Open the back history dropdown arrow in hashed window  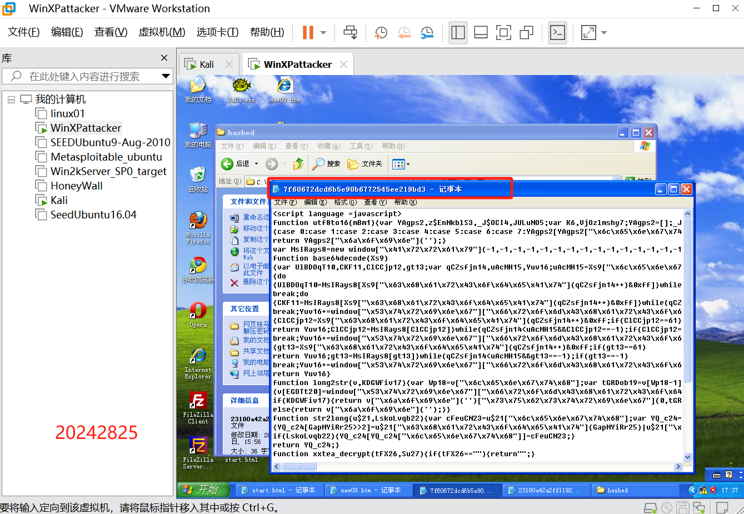pyautogui.click(x=256, y=164)
